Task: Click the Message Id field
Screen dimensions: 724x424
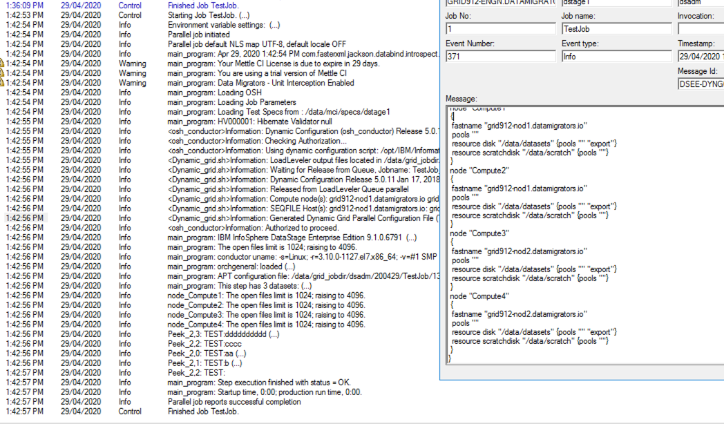Action: [700, 84]
